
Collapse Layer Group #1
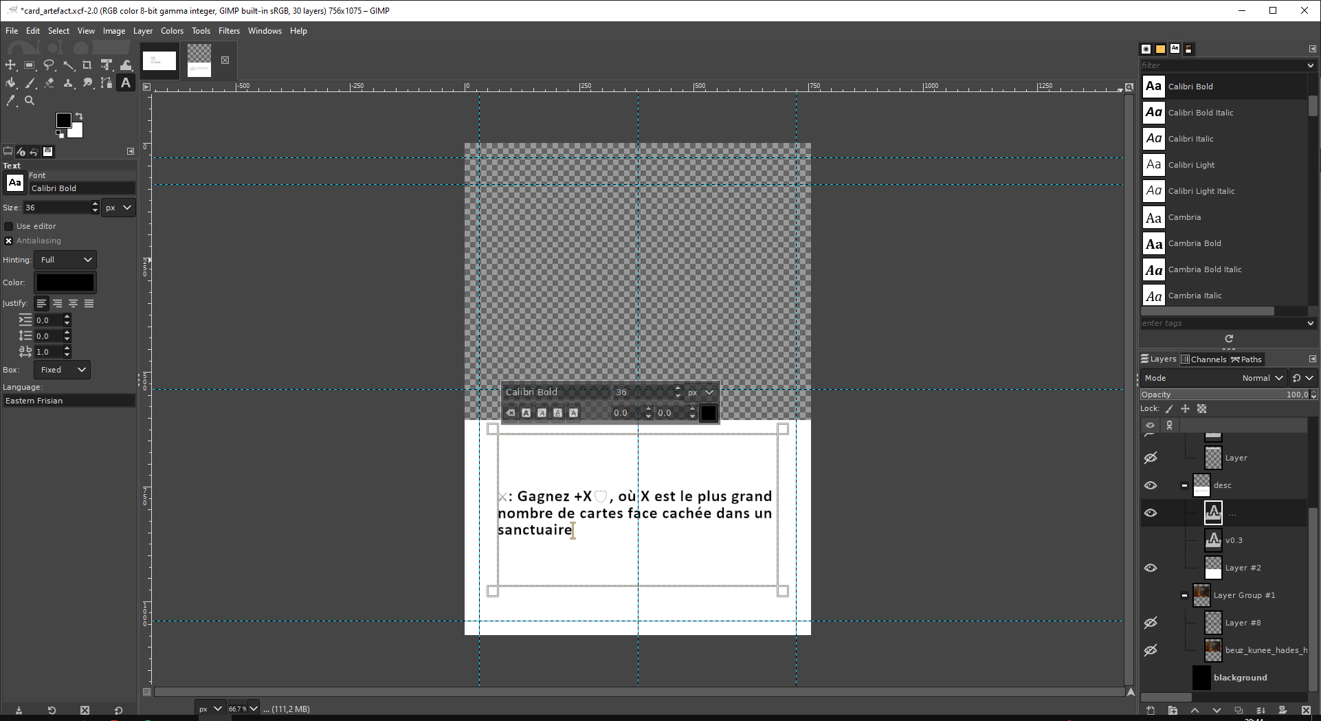coord(1184,595)
